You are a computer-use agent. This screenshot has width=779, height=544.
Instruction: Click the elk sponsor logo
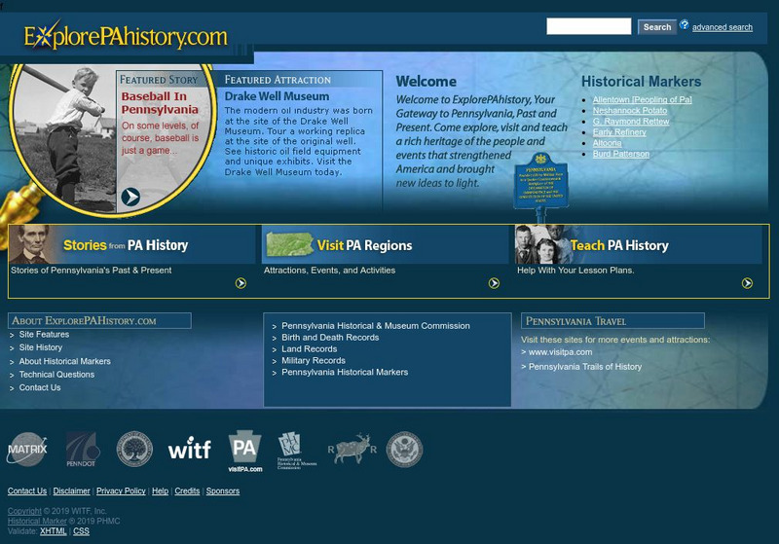tap(352, 449)
